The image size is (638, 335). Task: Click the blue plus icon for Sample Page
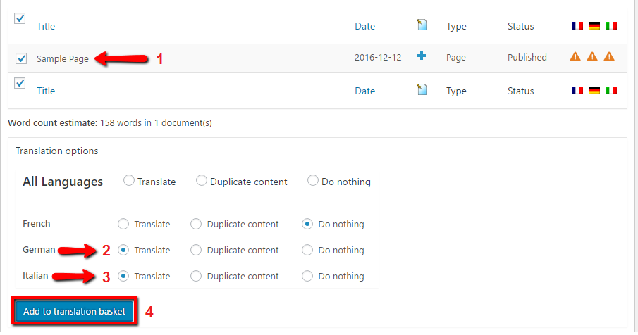(422, 56)
